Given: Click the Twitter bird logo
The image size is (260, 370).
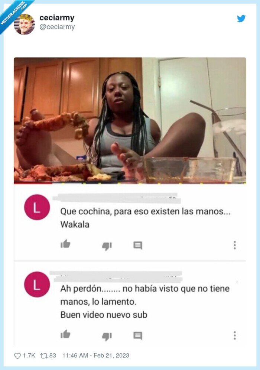Looking at the screenshot, I should coord(241,19).
